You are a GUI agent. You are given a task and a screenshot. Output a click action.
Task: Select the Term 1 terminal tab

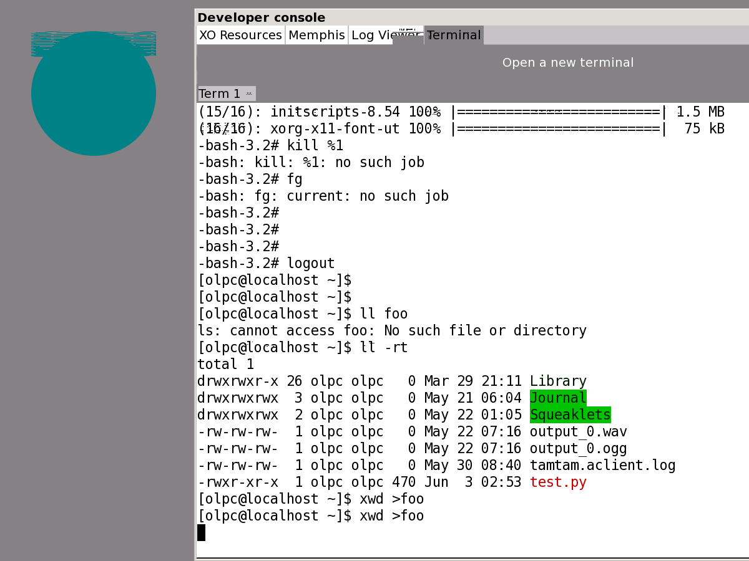pos(220,94)
